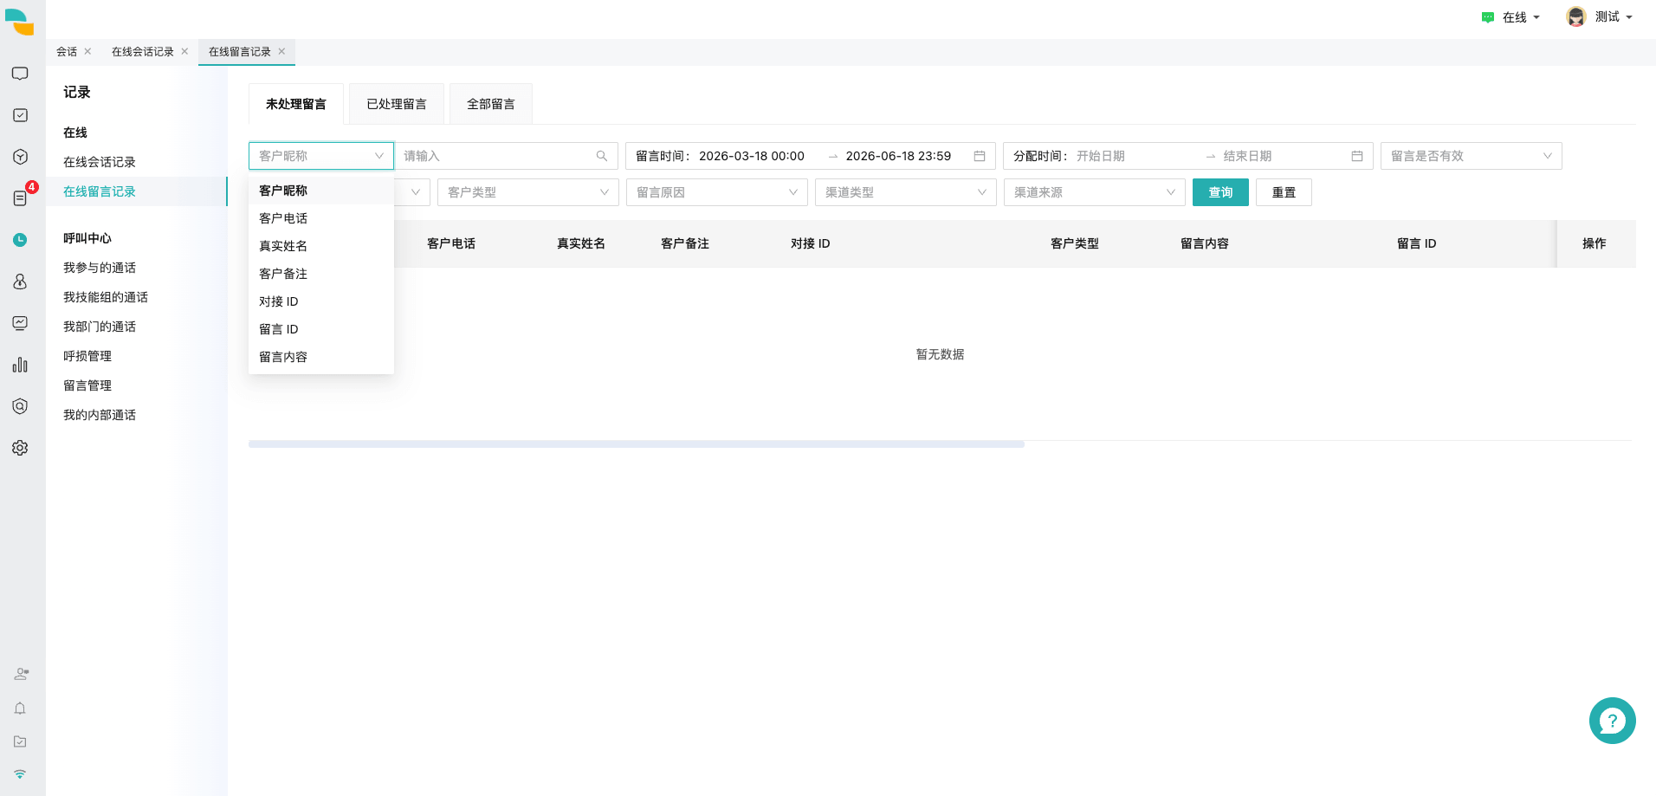Open the chat bubble icon in the left rail

20,74
